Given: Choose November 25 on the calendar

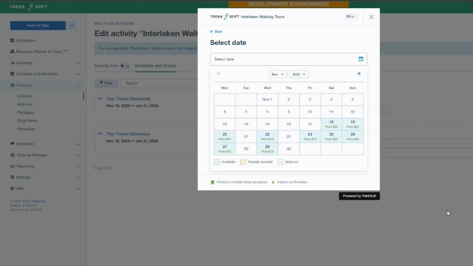Looking at the screenshot, I should pos(331,136).
